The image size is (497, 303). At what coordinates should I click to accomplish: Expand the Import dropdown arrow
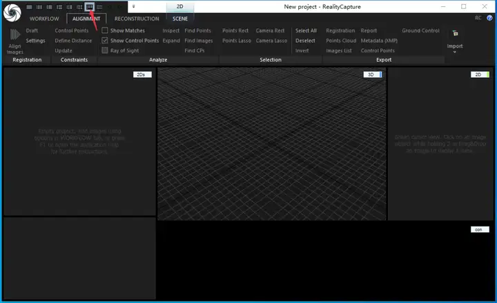(x=455, y=52)
